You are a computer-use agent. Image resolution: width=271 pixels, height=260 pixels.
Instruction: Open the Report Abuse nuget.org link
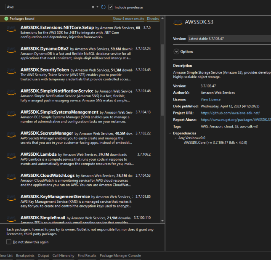pyautogui.click(x=236, y=120)
